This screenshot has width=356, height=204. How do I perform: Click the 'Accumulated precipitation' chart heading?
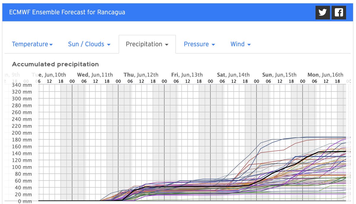(55, 64)
